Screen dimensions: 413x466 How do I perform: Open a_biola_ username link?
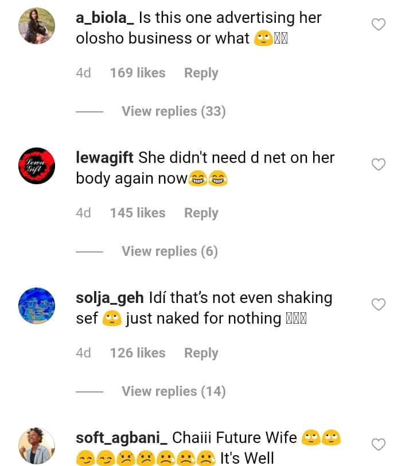pos(105,18)
